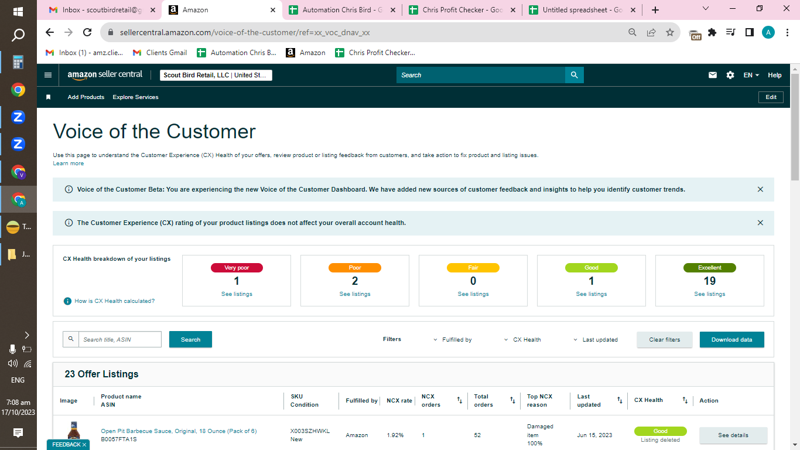See listings under Poor
800x450 pixels.
(355, 294)
